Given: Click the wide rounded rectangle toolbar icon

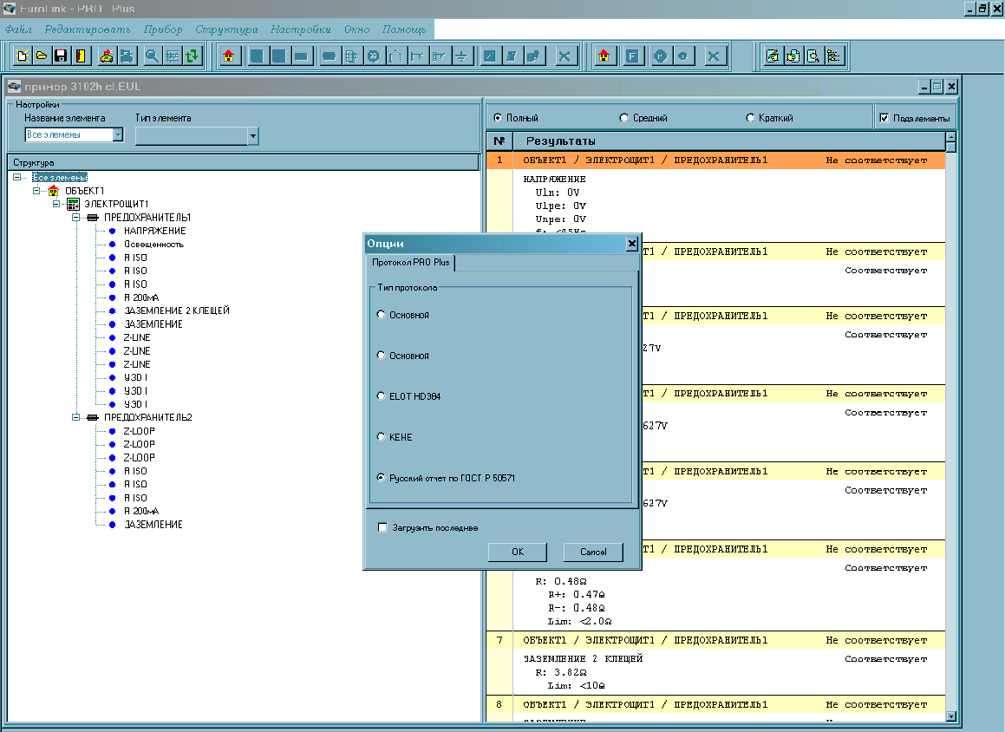Looking at the screenshot, I should coord(329,56).
